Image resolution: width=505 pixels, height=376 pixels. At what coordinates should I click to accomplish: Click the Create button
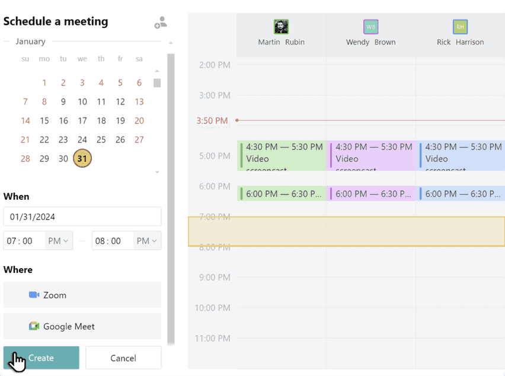tap(41, 358)
